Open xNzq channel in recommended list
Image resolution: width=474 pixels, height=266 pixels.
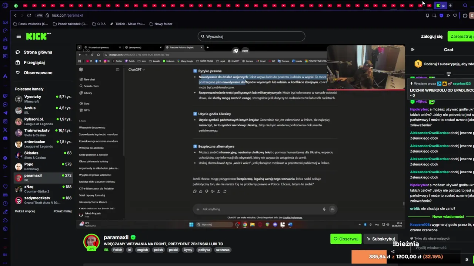[43, 189]
